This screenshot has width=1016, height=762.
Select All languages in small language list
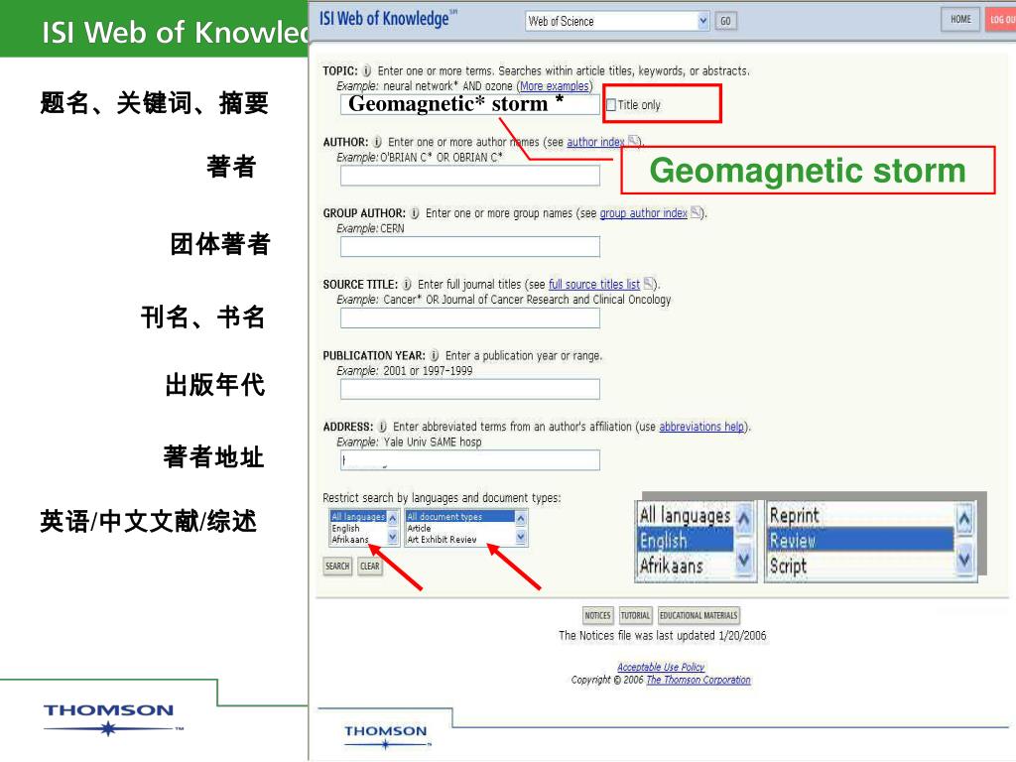[357, 517]
